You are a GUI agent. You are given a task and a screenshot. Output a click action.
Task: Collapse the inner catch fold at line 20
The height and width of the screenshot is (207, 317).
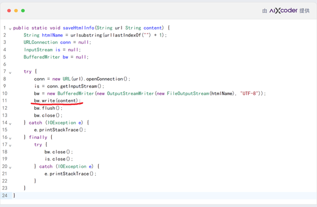pyautogui.click(x=10, y=167)
